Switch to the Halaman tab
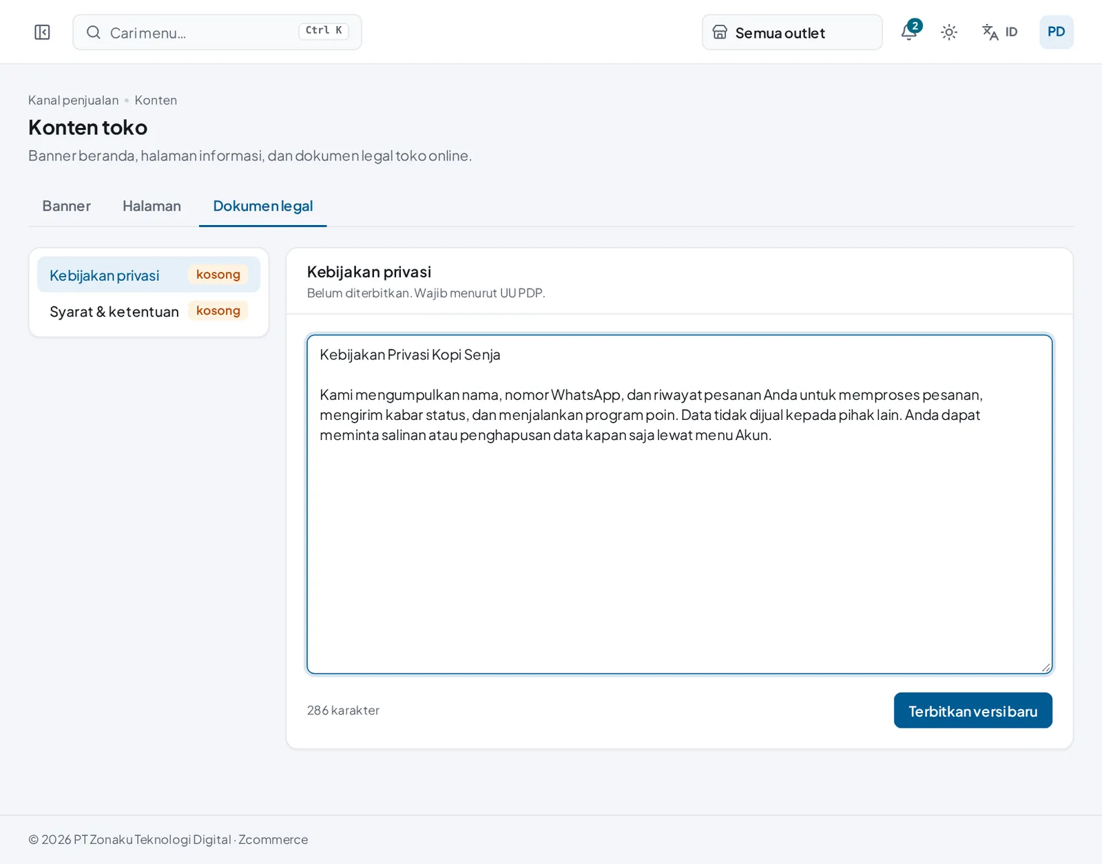The height and width of the screenshot is (864, 1102). tap(152, 206)
